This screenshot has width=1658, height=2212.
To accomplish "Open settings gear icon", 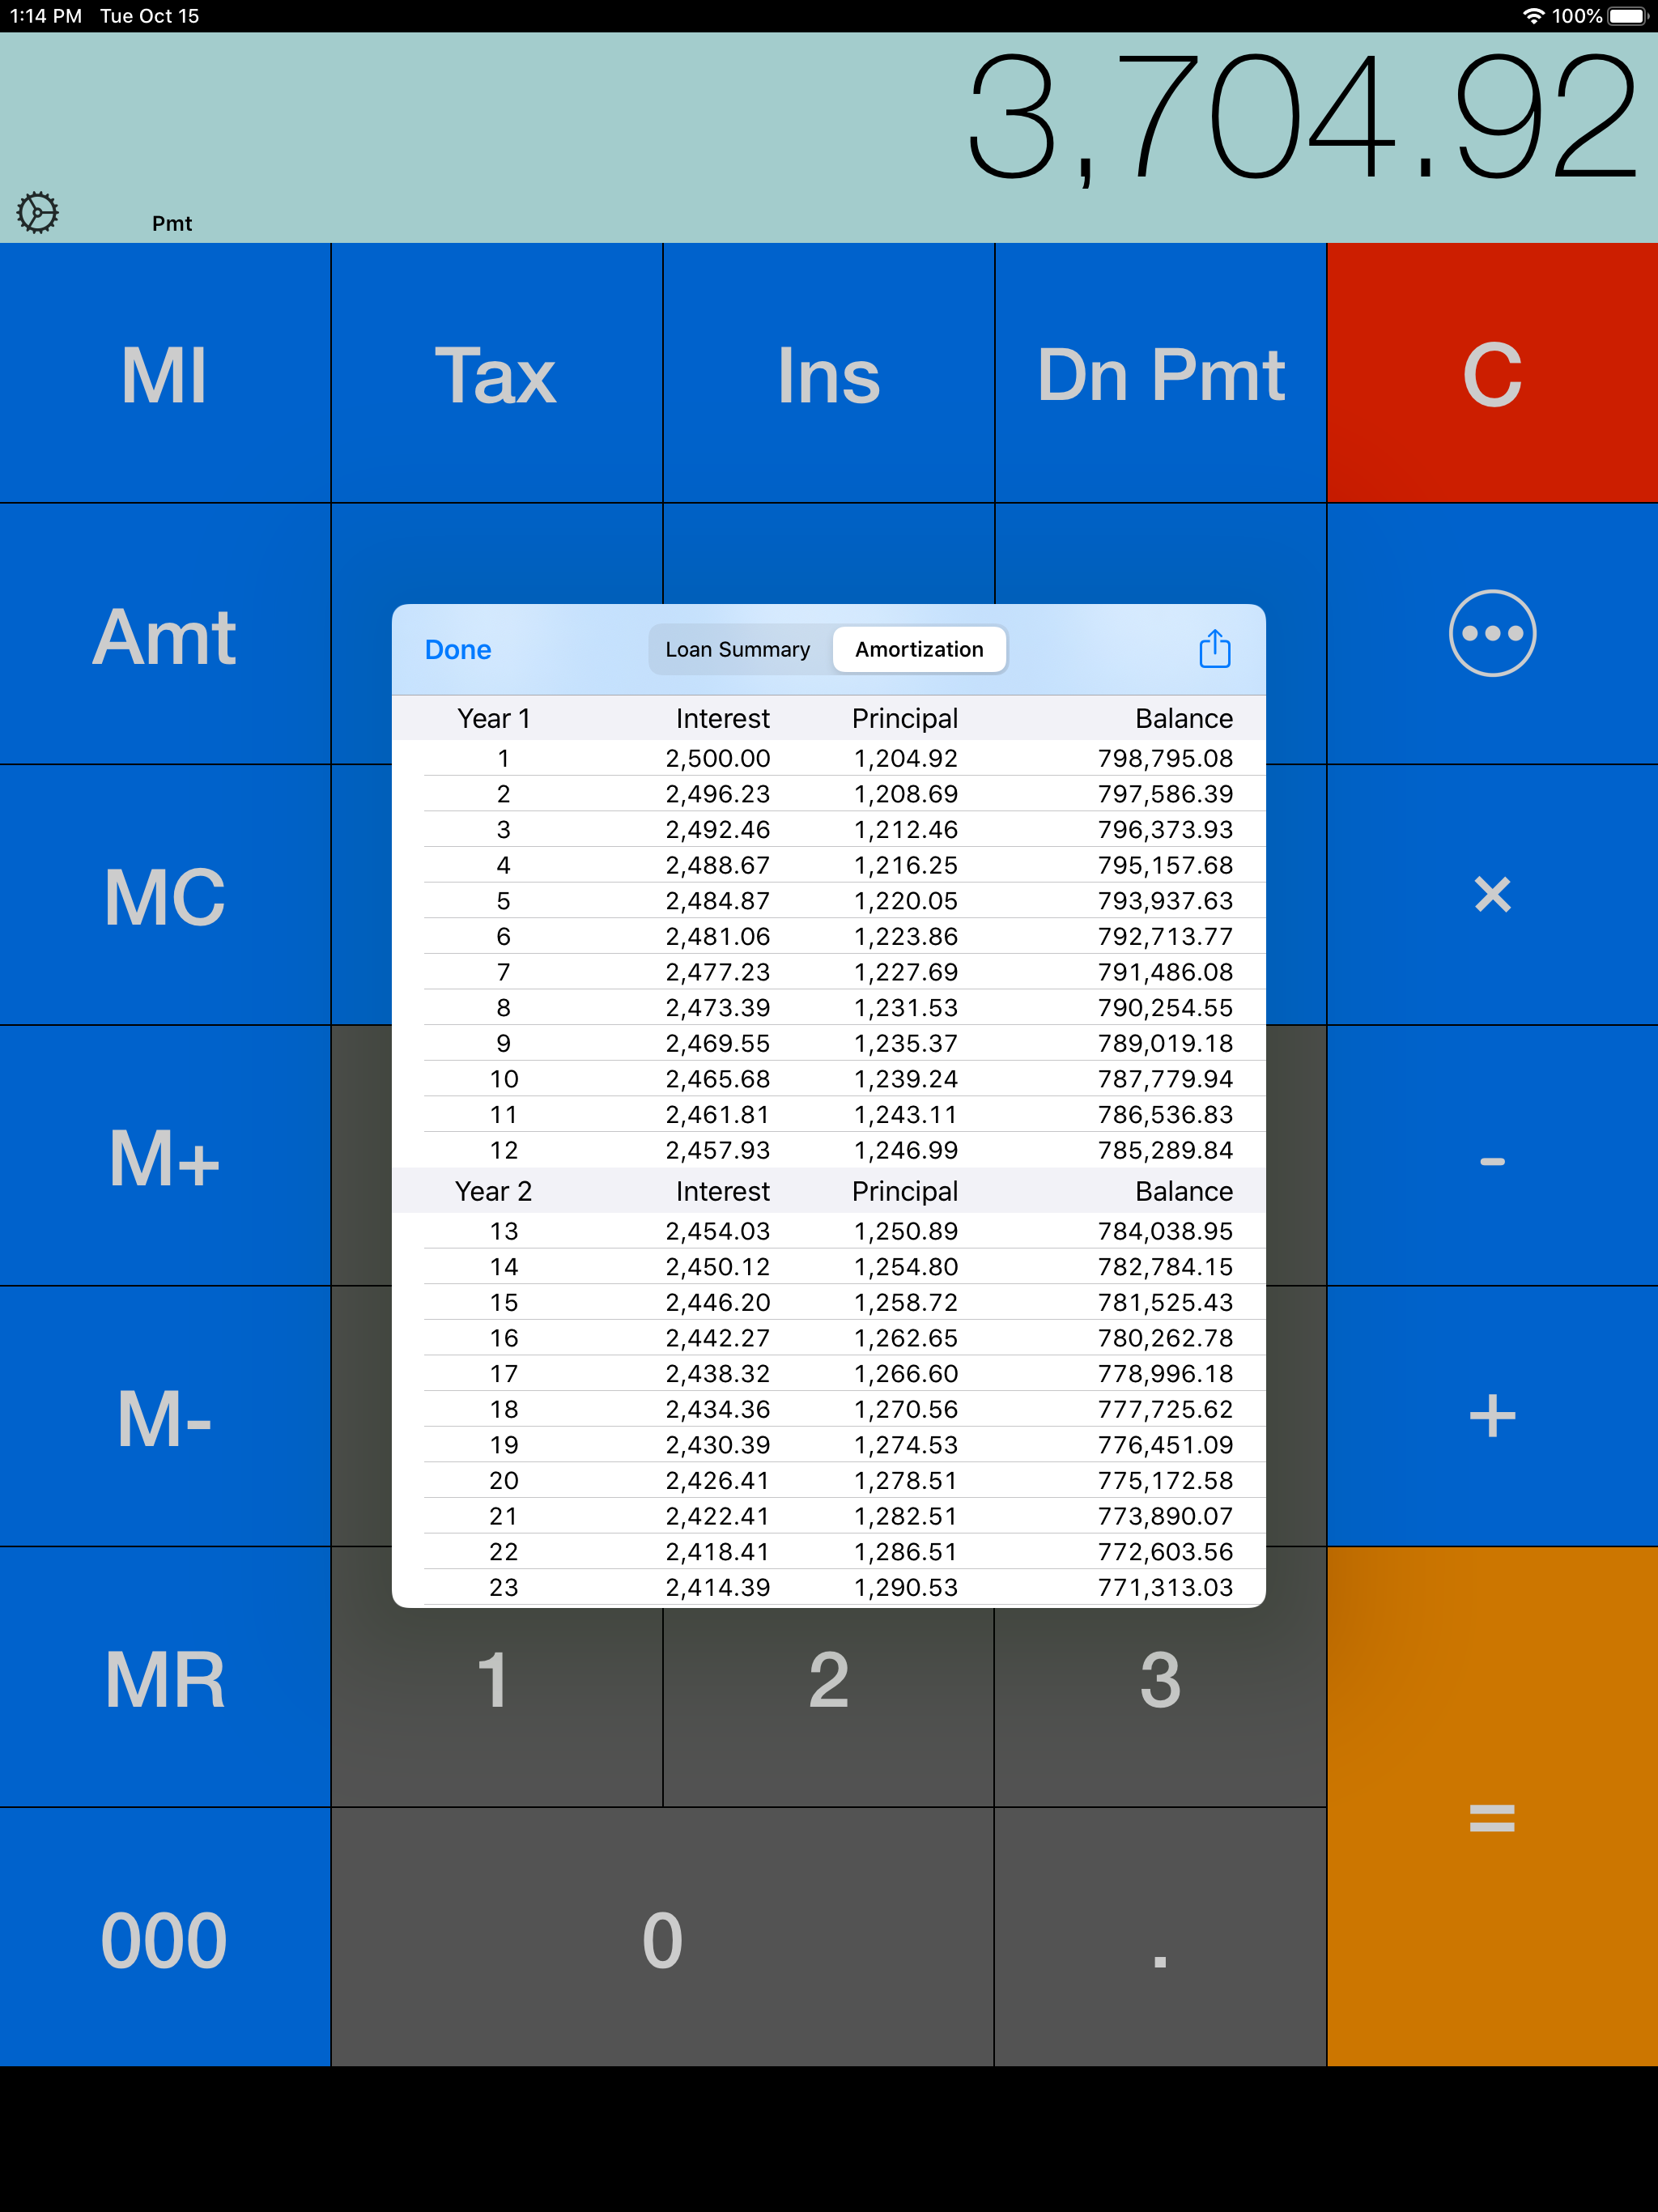I will point(38,213).
